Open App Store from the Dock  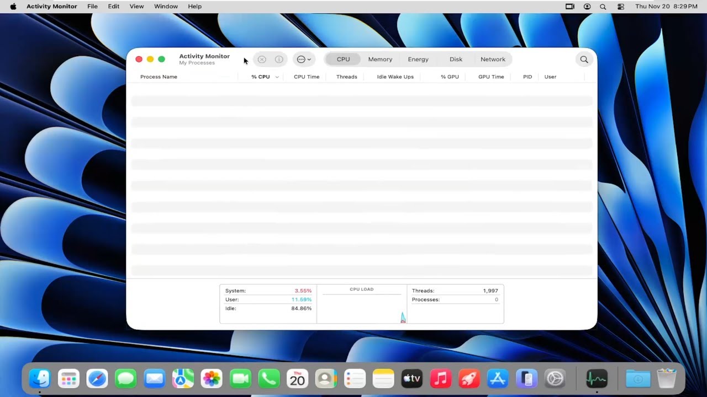coord(498,379)
